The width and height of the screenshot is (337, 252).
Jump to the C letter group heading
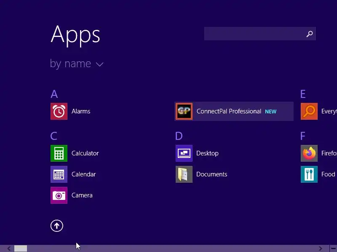coord(54,136)
